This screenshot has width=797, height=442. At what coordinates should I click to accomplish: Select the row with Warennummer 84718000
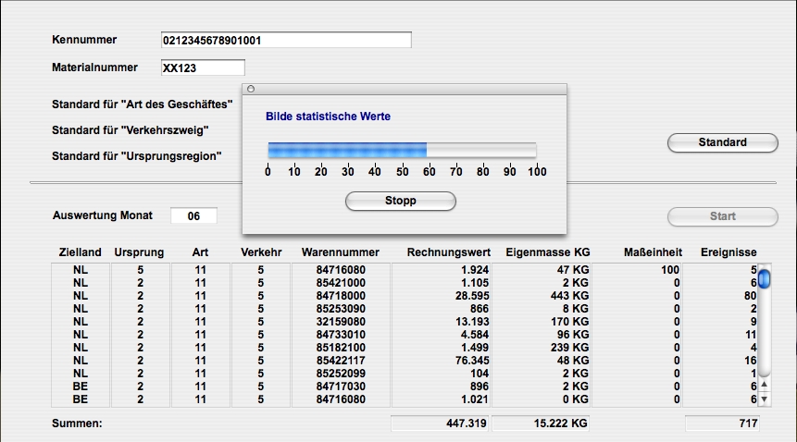[341, 296]
